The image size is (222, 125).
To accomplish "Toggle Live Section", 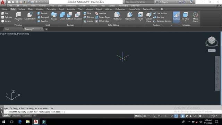I will pyautogui.click(x=160, y=13).
